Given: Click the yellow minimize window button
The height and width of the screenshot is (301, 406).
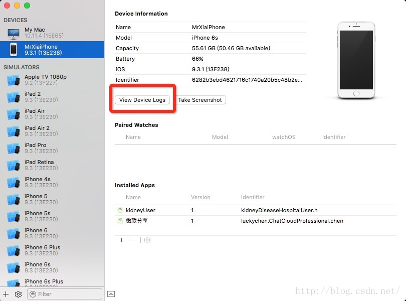Looking at the screenshot, I should (17, 6).
